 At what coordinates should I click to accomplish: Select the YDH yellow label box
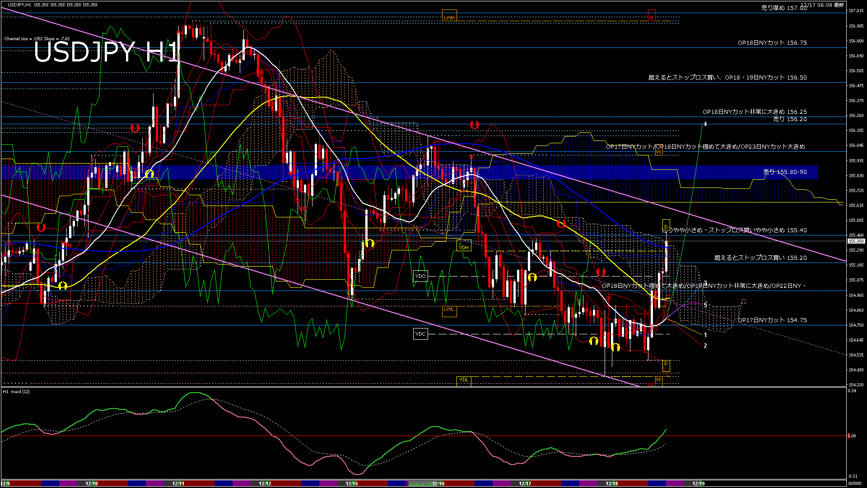pos(464,247)
